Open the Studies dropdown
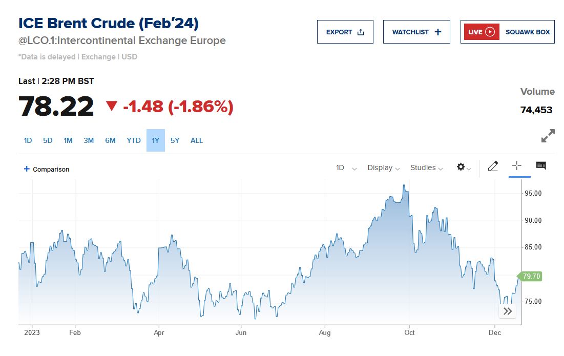The image size is (564, 356). [x=426, y=168]
